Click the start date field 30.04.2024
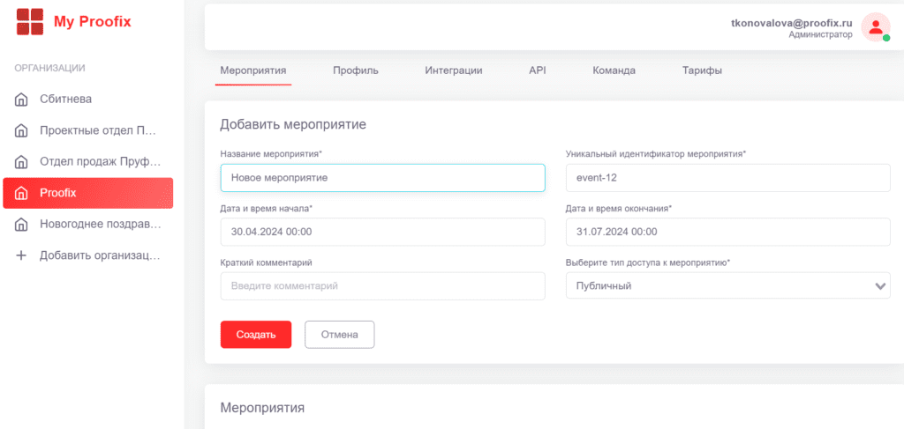 click(x=382, y=233)
